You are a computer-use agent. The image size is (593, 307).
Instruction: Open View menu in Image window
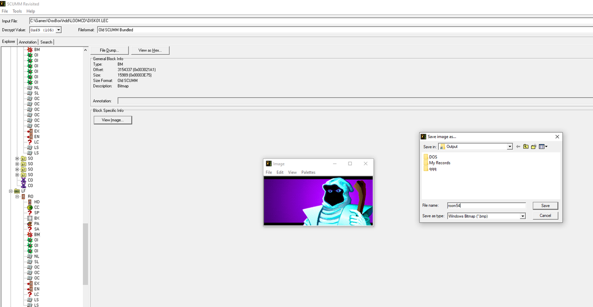pos(293,172)
